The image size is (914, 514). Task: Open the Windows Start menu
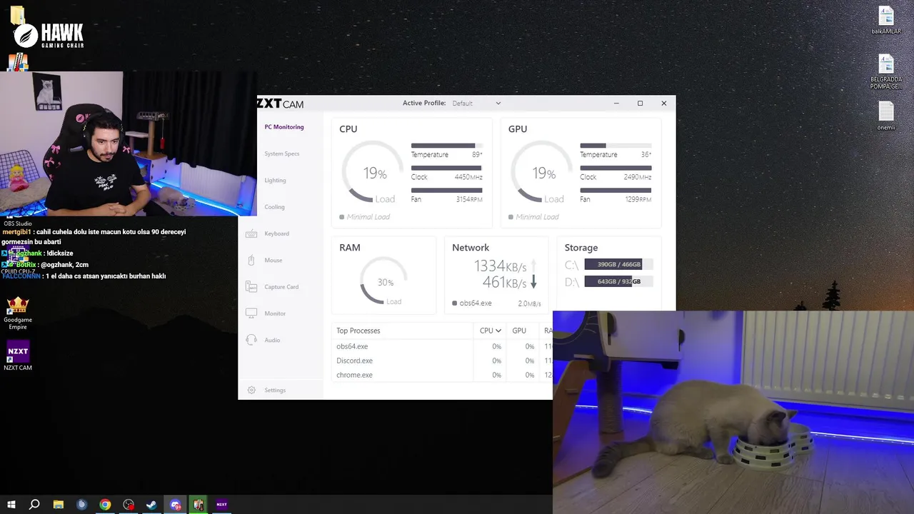(x=11, y=505)
